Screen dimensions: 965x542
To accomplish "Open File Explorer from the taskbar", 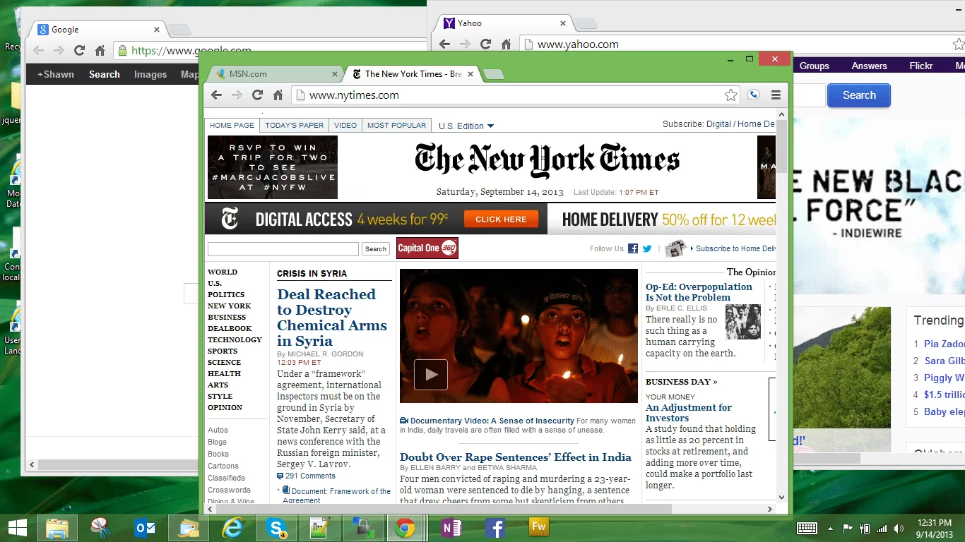I will coord(57,528).
